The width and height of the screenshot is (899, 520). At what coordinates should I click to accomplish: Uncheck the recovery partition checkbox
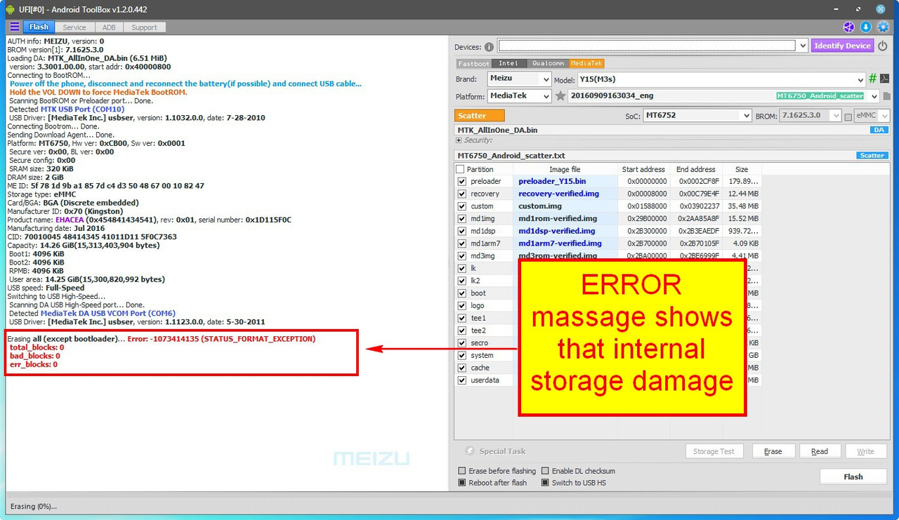tap(461, 194)
